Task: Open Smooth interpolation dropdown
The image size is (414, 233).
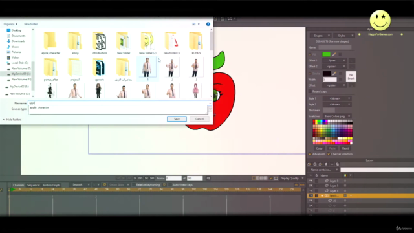Action: pyautogui.click(x=80, y=185)
